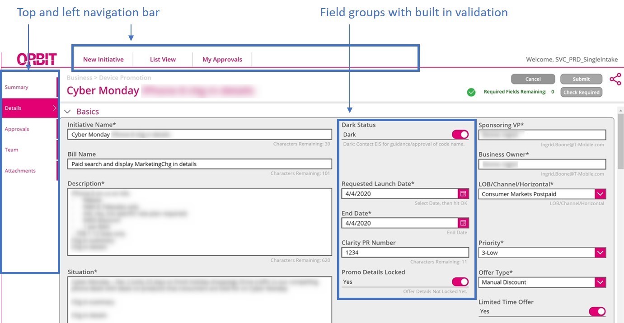The height and width of the screenshot is (323, 624).
Task: Click the green required fields checkmark icon
Action: (x=471, y=92)
